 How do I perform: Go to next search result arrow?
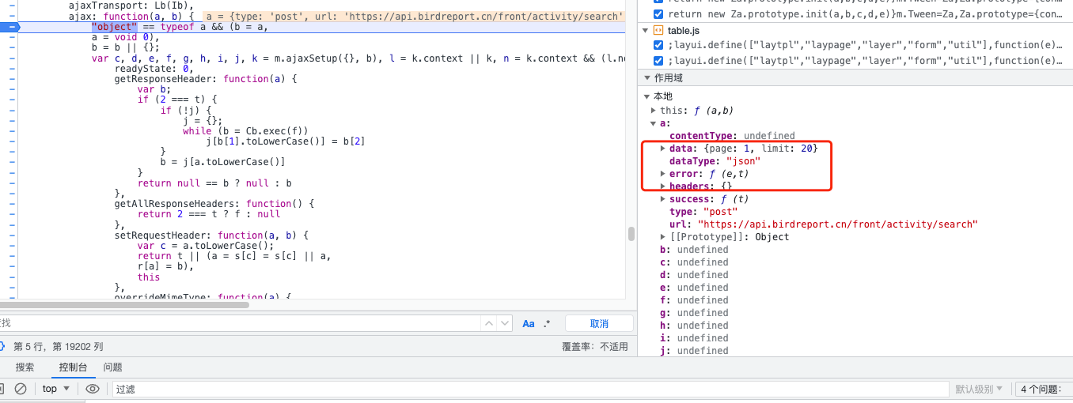click(x=505, y=324)
